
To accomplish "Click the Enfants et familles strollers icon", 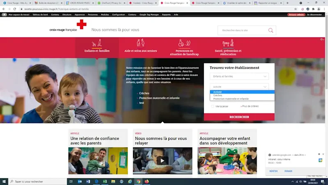I will point(97,43).
